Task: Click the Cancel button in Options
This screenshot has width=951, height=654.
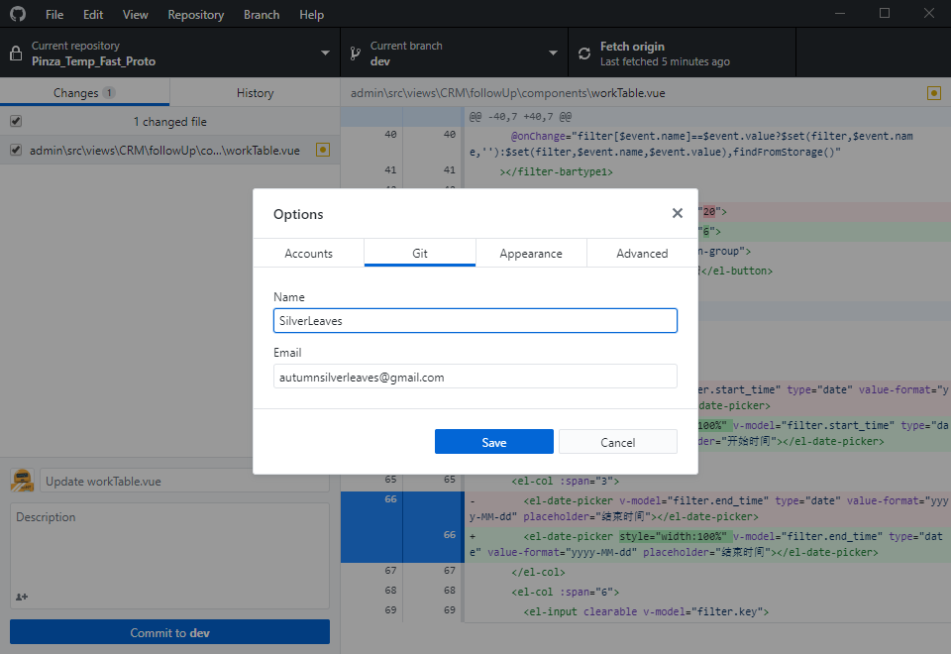Action: (x=617, y=441)
